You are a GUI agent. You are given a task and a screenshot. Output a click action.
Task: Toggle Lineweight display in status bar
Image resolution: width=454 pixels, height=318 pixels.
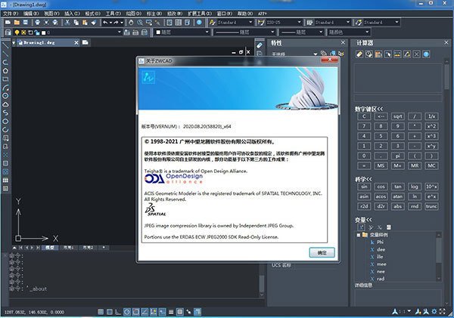coord(171,312)
